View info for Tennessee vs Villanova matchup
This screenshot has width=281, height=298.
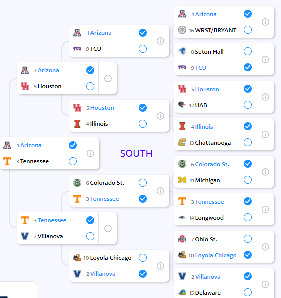click(108, 228)
